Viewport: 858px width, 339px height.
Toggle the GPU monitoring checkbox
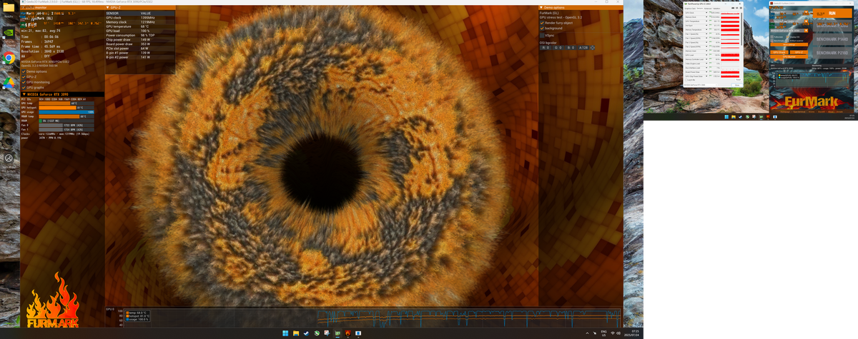pyautogui.click(x=22, y=82)
